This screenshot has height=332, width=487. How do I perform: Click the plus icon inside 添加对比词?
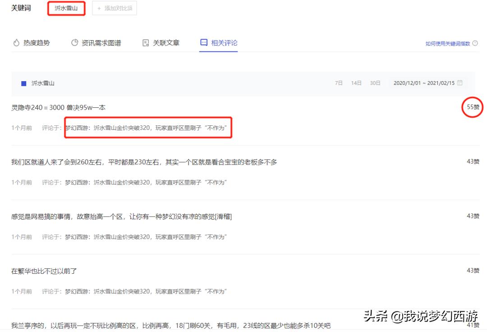point(99,8)
